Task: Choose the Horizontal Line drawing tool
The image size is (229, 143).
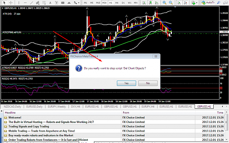Action: 25,3
